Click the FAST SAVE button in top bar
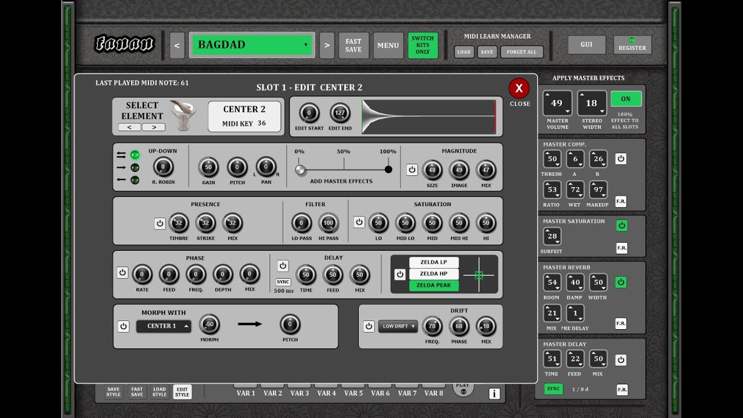Viewport: 743px width, 418px height. (x=354, y=45)
